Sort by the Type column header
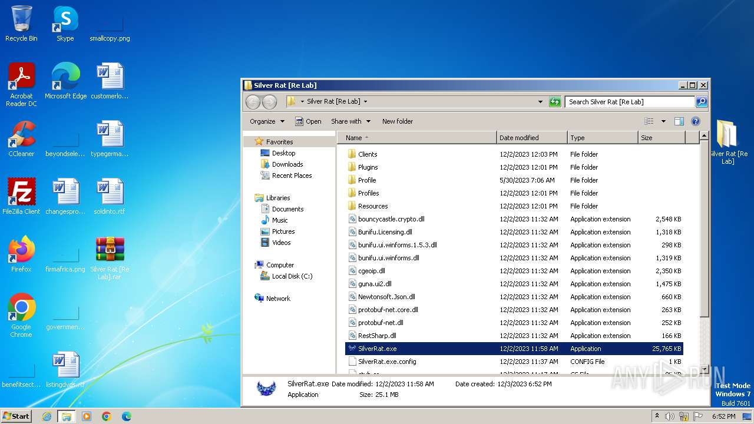Screen dimensions: 754x424 point(603,138)
